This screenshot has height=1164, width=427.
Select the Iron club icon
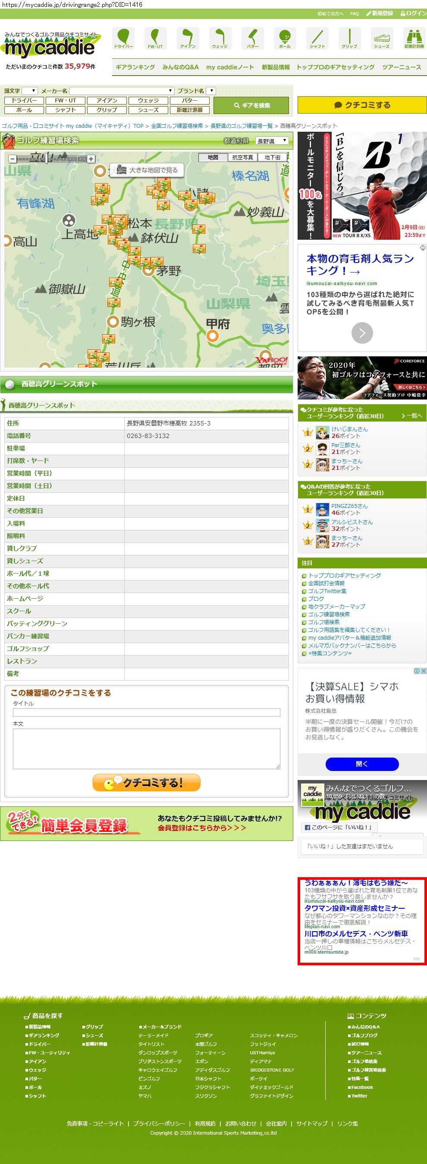tap(188, 38)
